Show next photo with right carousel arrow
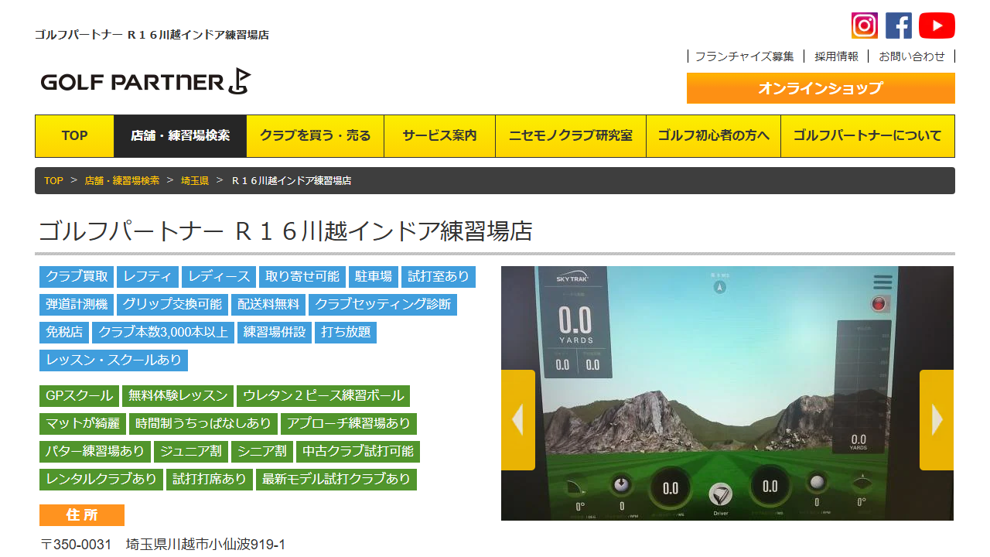The height and width of the screenshot is (557, 990). click(937, 420)
